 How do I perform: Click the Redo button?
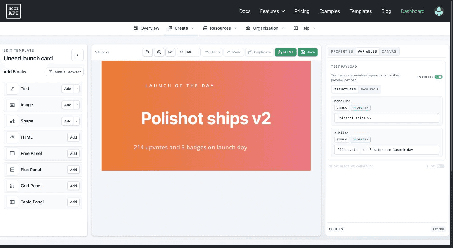[x=234, y=52]
